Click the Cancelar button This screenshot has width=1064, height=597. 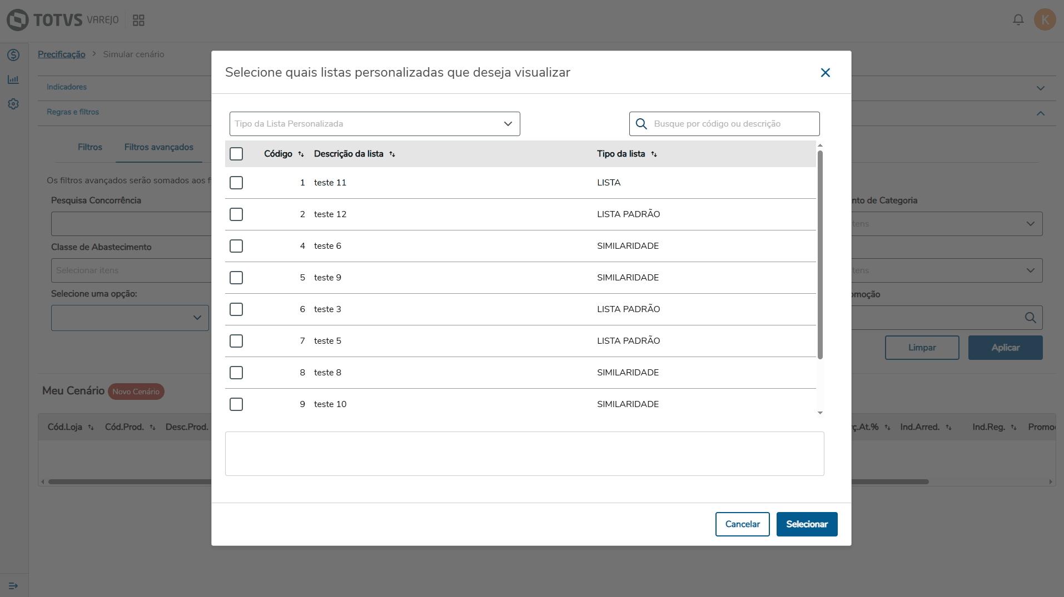(742, 524)
